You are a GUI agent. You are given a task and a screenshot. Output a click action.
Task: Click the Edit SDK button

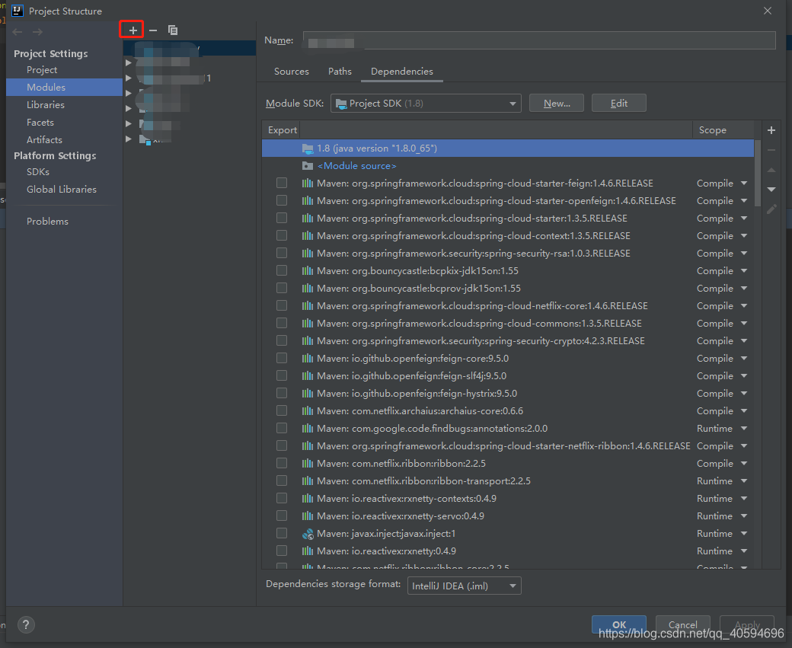click(x=618, y=103)
